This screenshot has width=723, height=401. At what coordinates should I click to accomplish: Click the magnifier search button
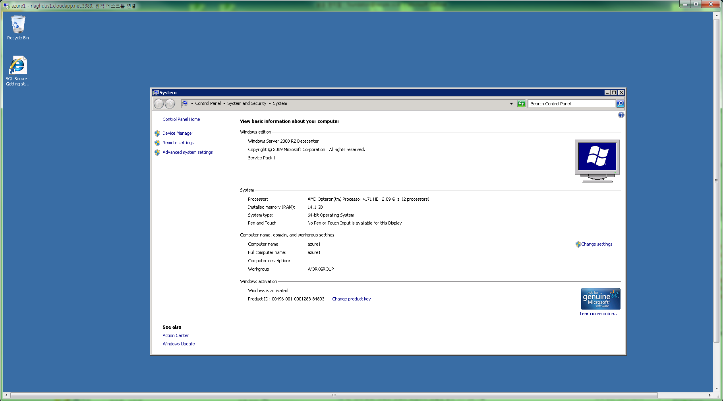tap(620, 104)
